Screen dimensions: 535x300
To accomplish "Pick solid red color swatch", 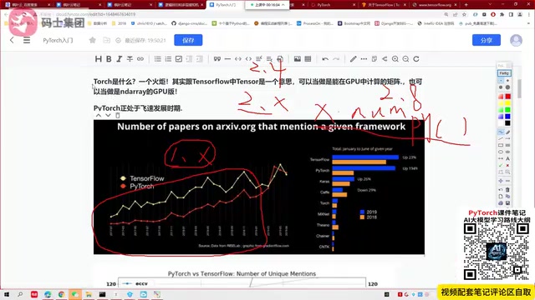I will [507, 97].
